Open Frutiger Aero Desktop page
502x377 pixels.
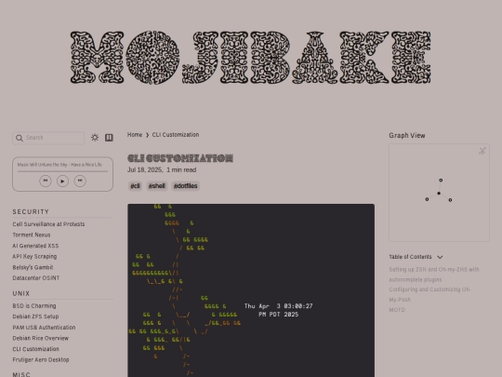click(x=41, y=359)
